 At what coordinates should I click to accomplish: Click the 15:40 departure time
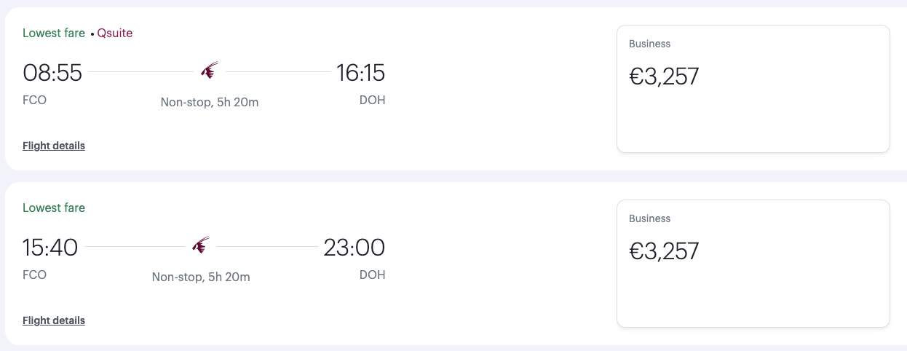(x=50, y=248)
